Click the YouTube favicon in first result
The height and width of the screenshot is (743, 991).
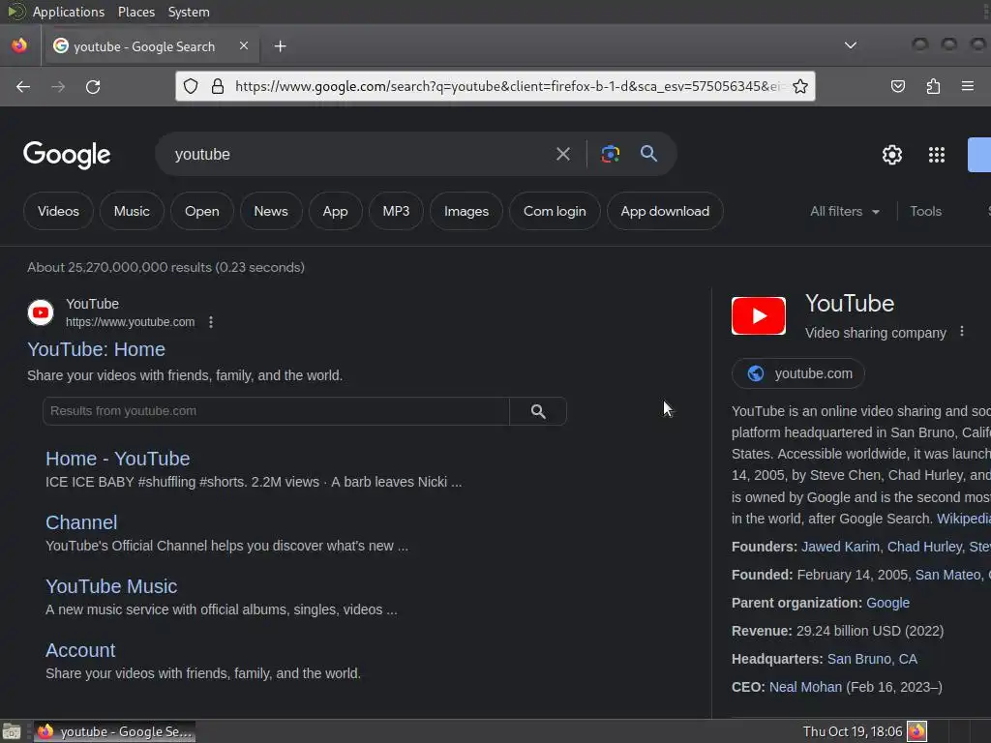coord(41,312)
